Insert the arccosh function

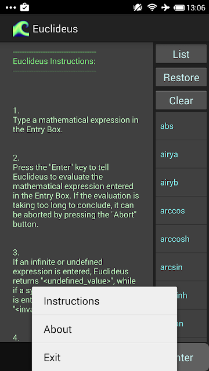click(x=181, y=239)
